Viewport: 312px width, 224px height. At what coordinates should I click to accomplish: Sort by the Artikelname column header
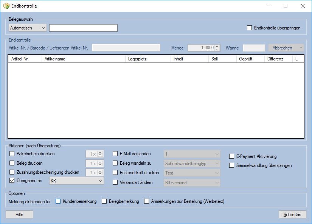click(x=83, y=59)
